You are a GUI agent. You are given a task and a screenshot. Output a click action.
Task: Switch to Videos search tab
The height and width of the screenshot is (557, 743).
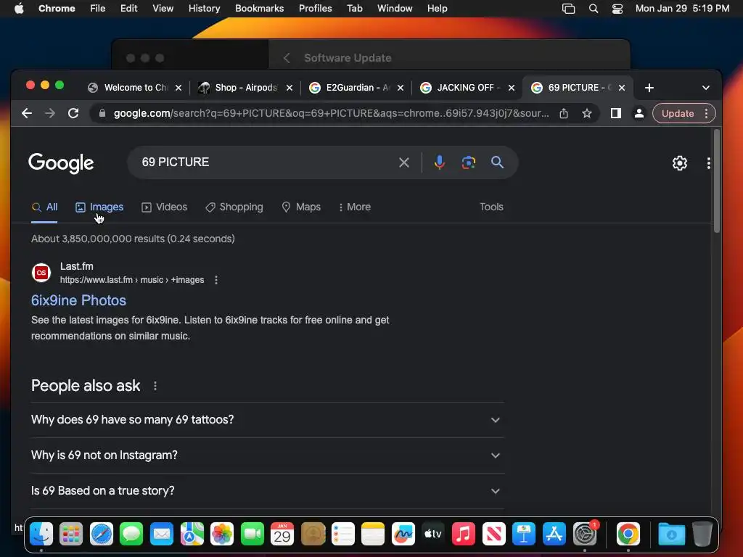165,207
